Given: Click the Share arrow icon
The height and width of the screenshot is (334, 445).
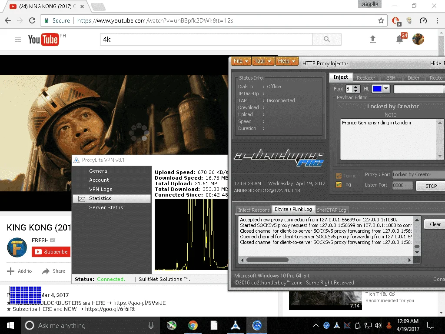Looking at the screenshot, I should pos(45,271).
